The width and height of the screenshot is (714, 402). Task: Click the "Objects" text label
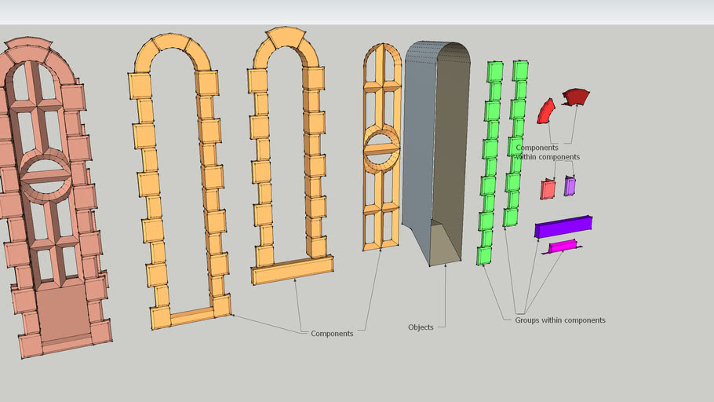click(421, 327)
